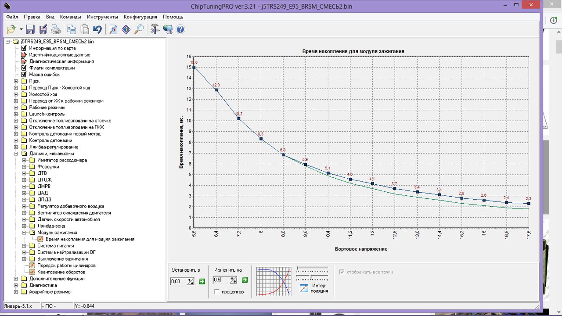562x316 pixels.
Task: Toggle 'отображать все точки' checkbox
Action: pyautogui.click(x=342, y=272)
